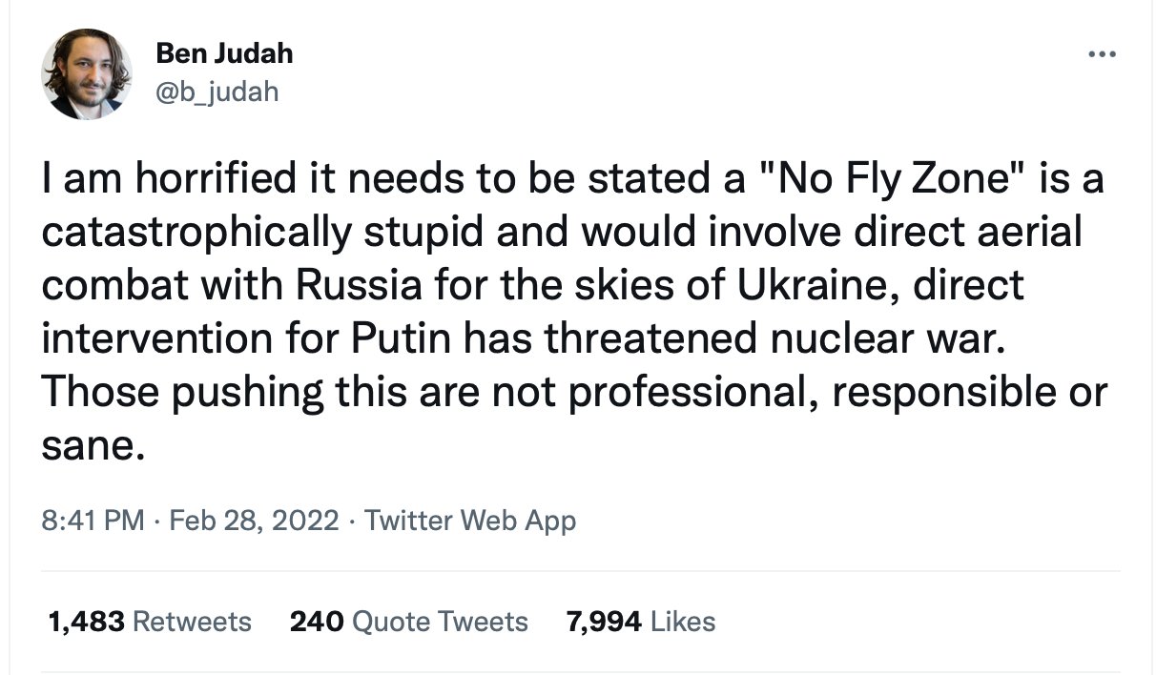Open the 8:41 PM timestamp link
Viewport: 1156px width, 675px height.
(x=93, y=521)
